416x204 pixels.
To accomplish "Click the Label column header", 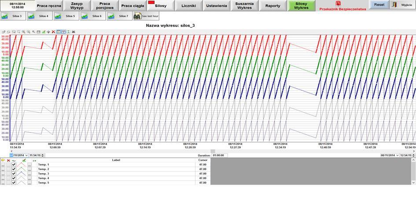I will (116, 160).
